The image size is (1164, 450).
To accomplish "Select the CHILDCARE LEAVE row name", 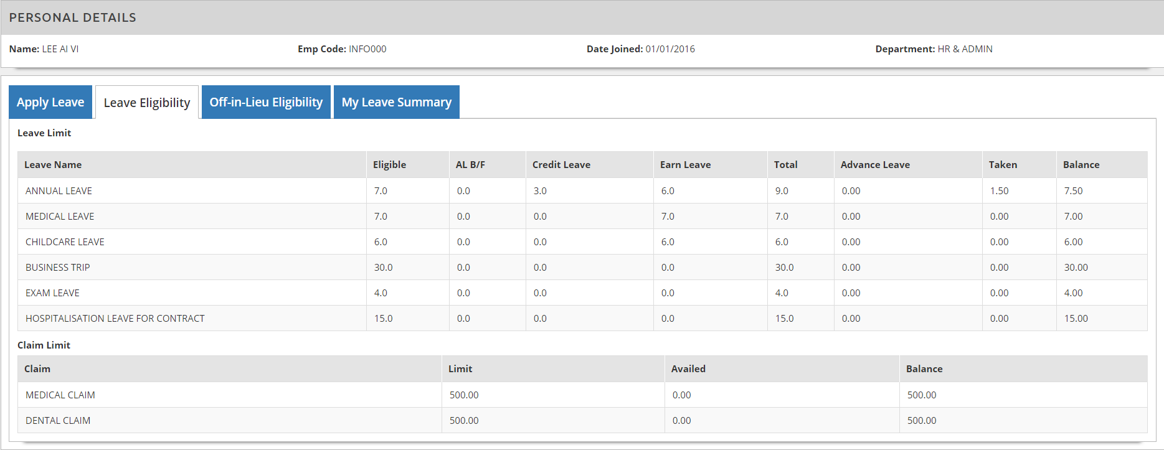I will 65,242.
